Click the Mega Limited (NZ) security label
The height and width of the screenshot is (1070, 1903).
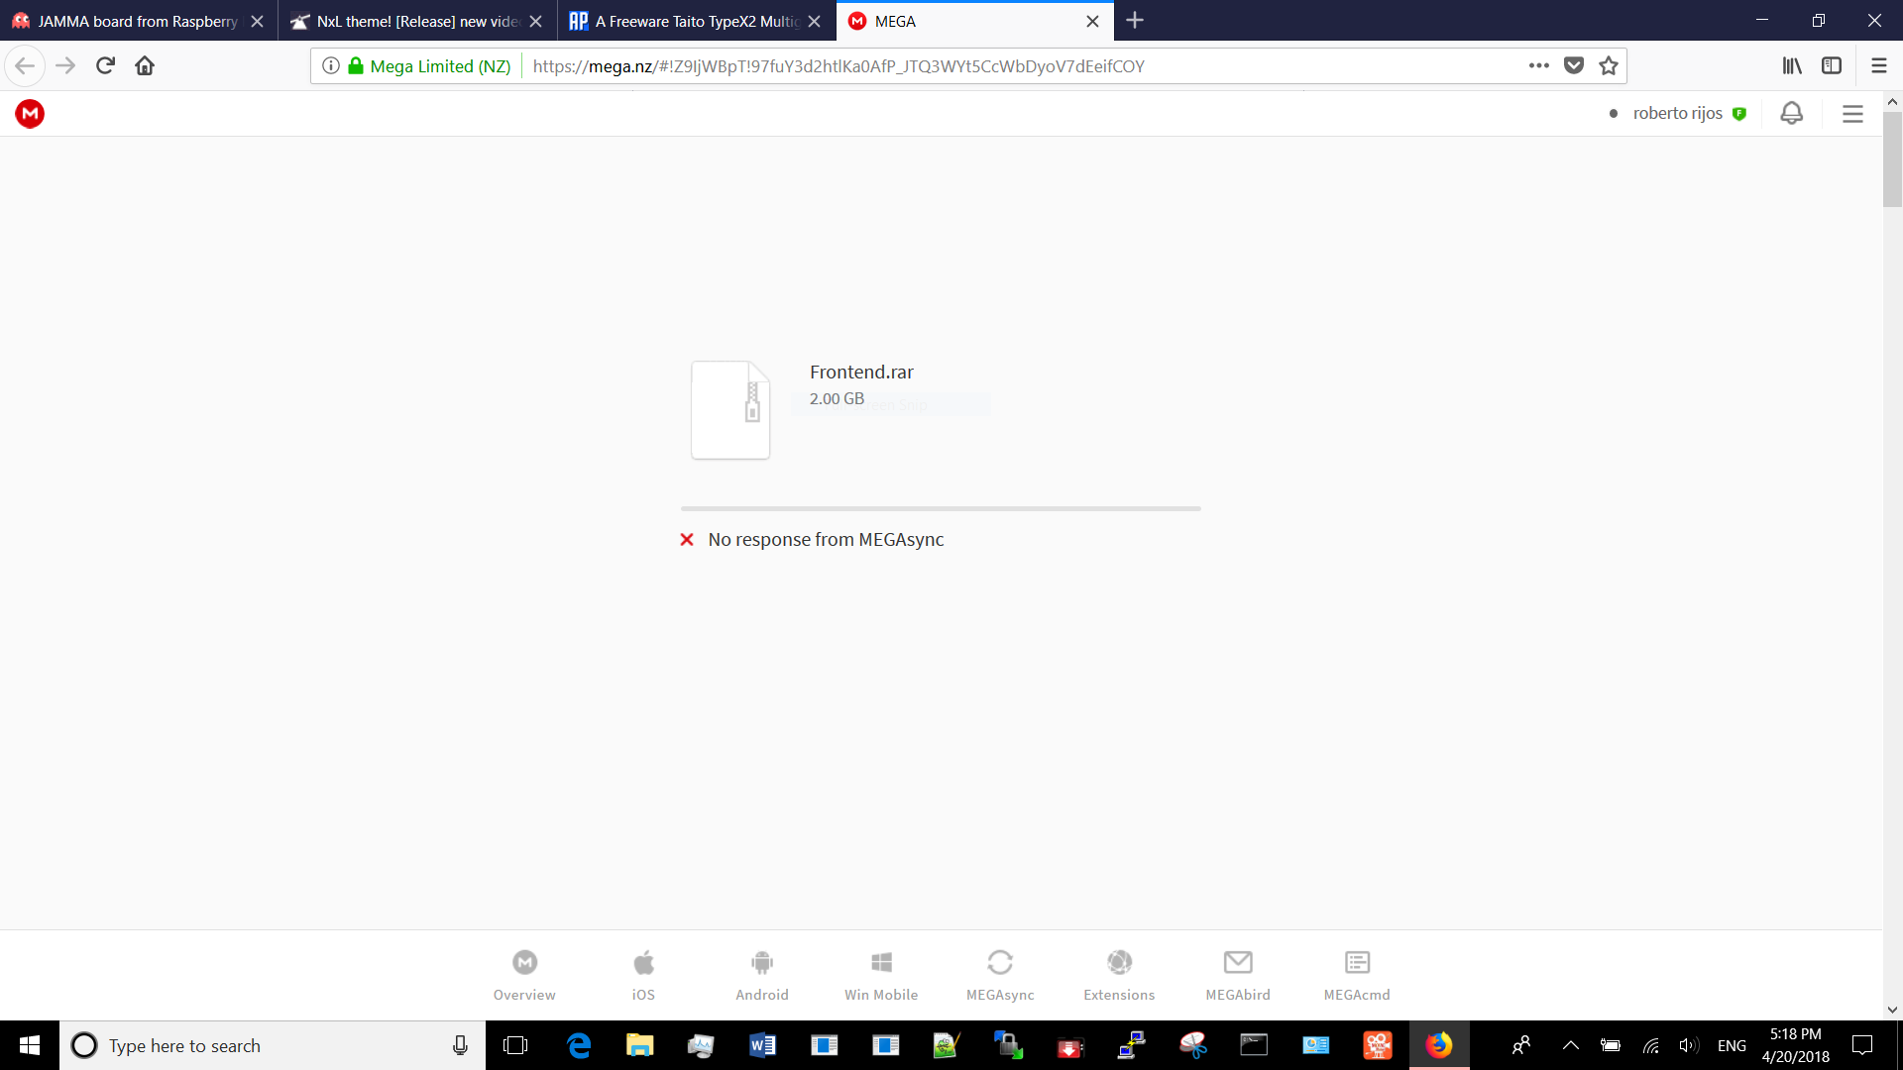tap(440, 65)
